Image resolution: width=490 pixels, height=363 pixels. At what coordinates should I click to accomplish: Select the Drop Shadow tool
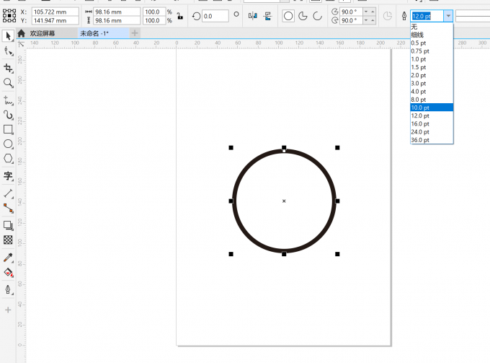click(x=8, y=225)
